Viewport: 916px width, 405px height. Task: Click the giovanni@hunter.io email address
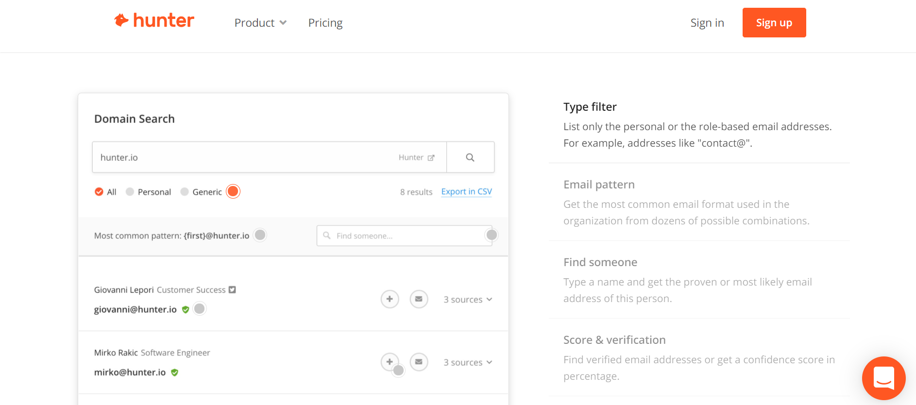click(x=136, y=309)
